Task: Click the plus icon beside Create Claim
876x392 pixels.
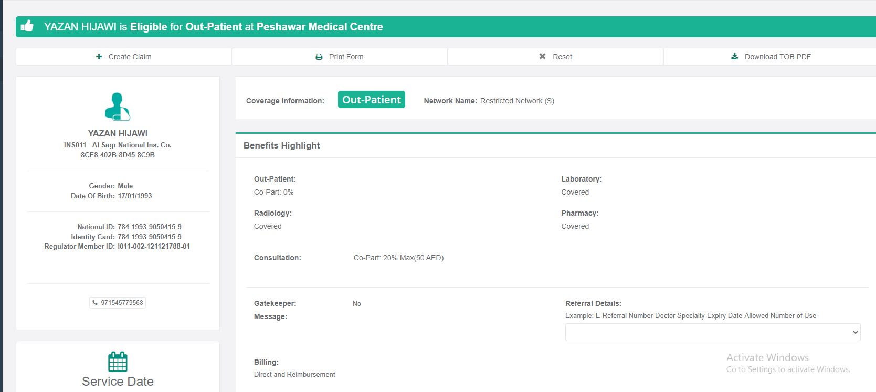Action: (99, 57)
